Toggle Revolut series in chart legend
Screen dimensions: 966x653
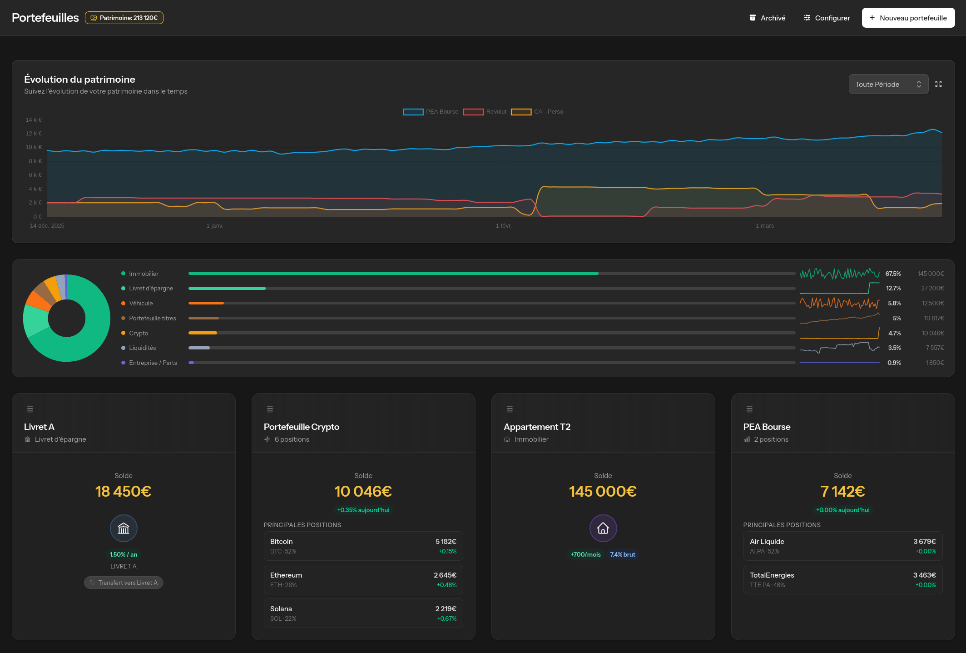(485, 112)
